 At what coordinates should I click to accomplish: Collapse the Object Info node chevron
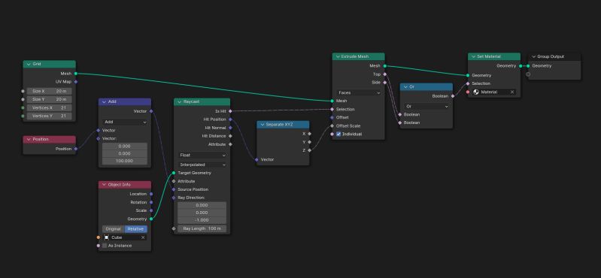105,185
